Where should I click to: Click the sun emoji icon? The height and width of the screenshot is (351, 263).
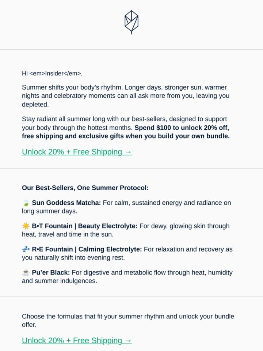tap(26, 226)
